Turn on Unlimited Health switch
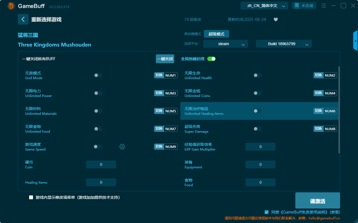 [x=257, y=75]
